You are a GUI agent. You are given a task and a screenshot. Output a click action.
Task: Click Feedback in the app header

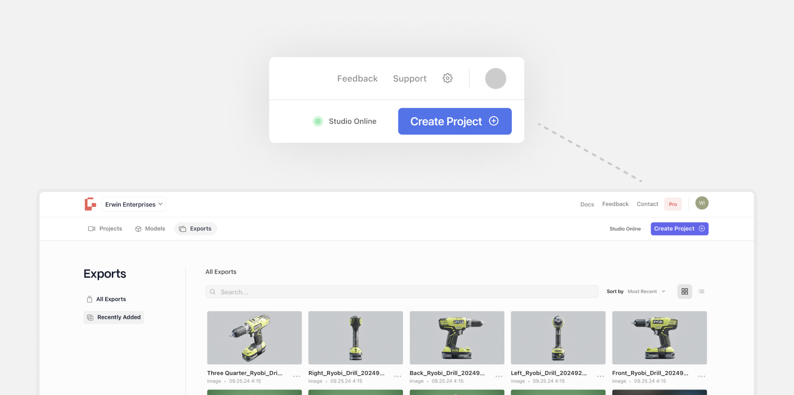[x=615, y=204]
